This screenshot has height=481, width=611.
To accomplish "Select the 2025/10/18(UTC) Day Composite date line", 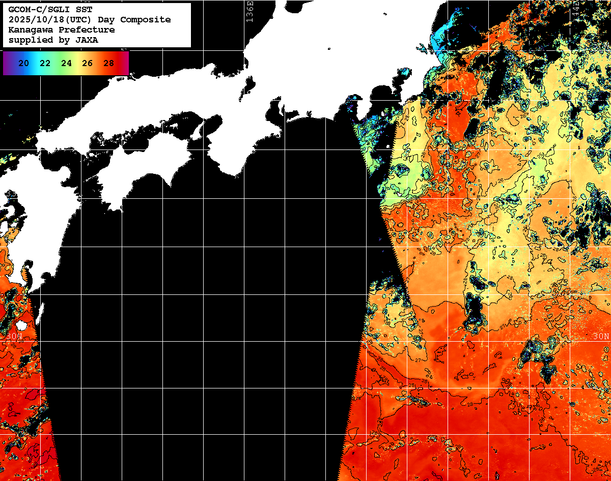I will tap(90, 20).
